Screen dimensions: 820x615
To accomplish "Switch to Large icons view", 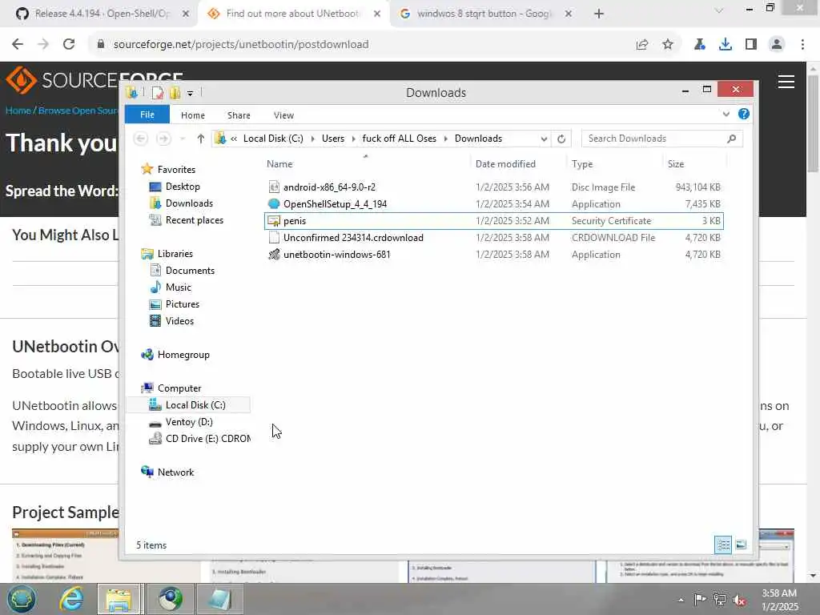I will [741, 545].
